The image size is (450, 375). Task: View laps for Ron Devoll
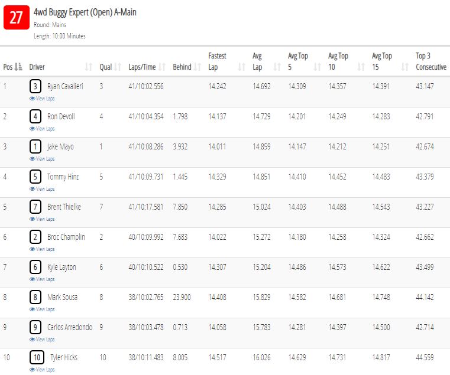coord(42,128)
